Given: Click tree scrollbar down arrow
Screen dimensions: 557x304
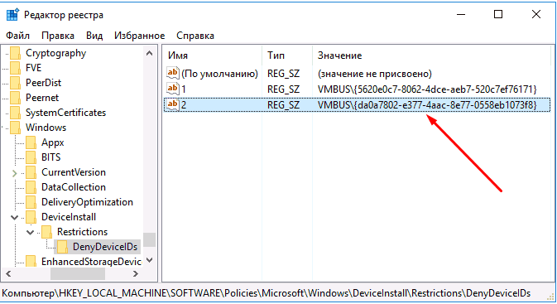Looking at the screenshot, I should (x=150, y=260).
